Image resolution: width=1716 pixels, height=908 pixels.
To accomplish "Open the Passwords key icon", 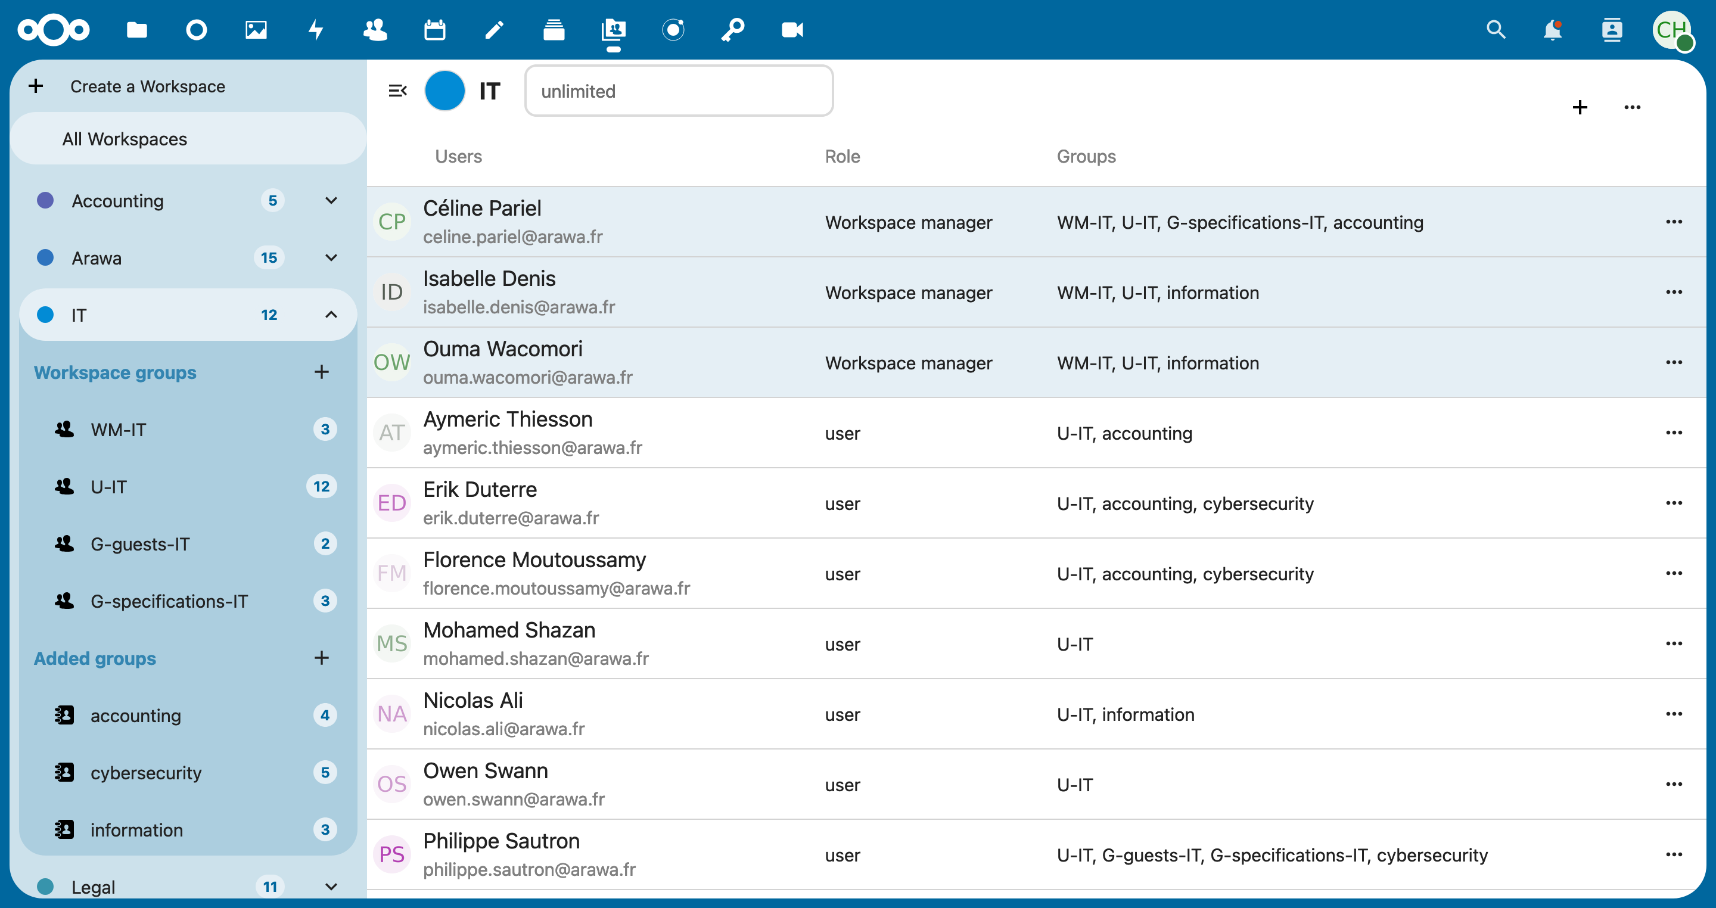I will [733, 30].
